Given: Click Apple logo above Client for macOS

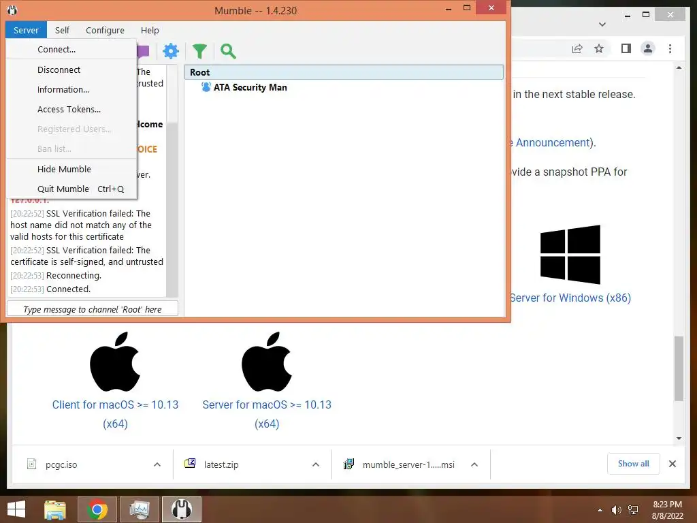Looking at the screenshot, I should (x=115, y=361).
